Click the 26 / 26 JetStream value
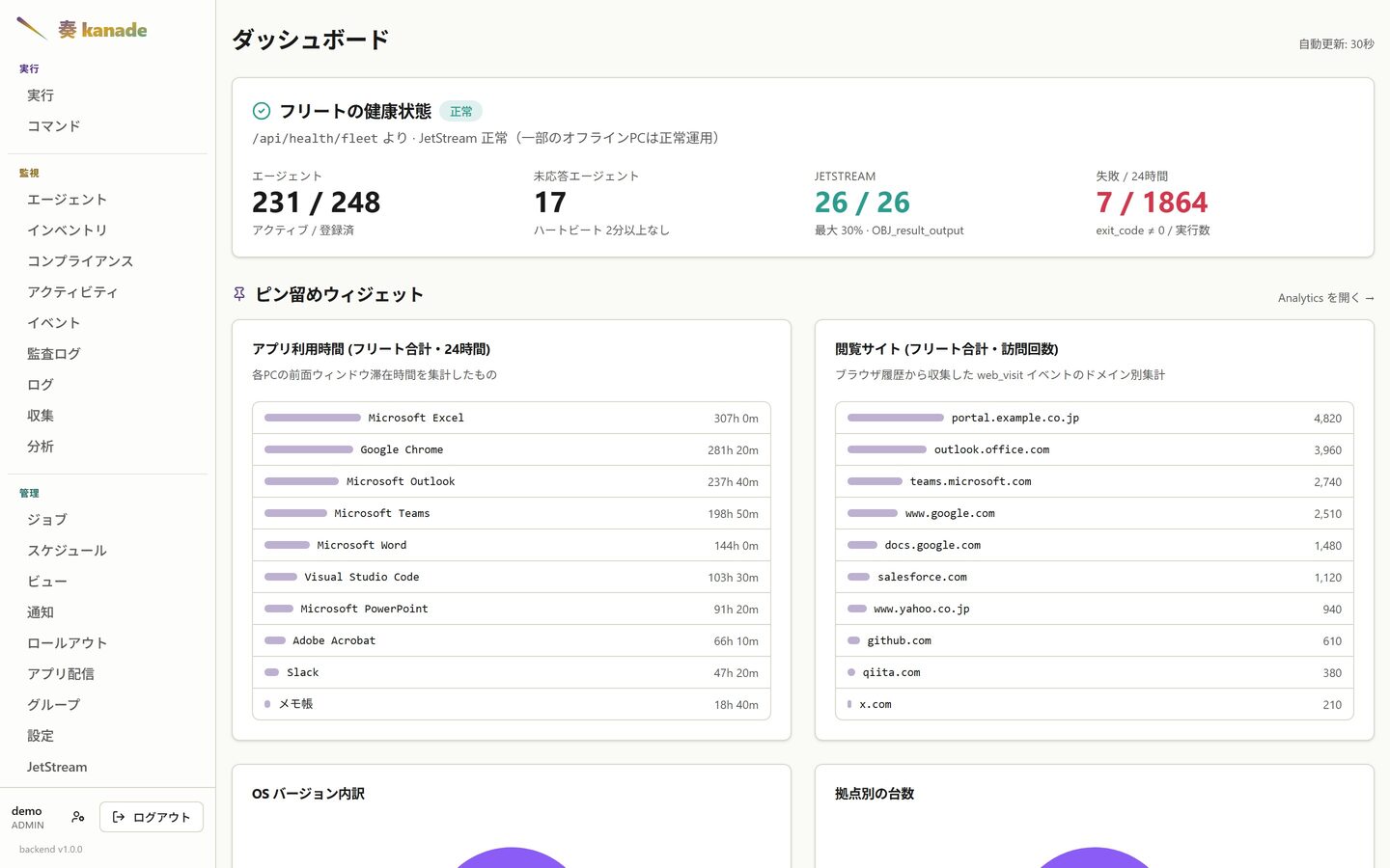The image size is (1390, 868). [x=862, y=203]
